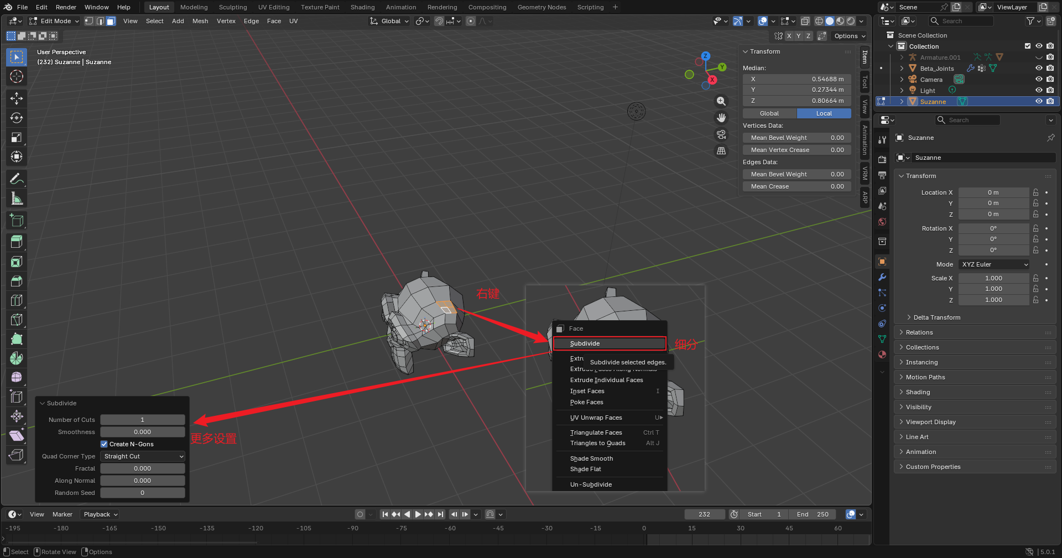Toggle camera view icon in viewport
Image resolution: width=1062 pixels, height=558 pixels.
coord(721,134)
